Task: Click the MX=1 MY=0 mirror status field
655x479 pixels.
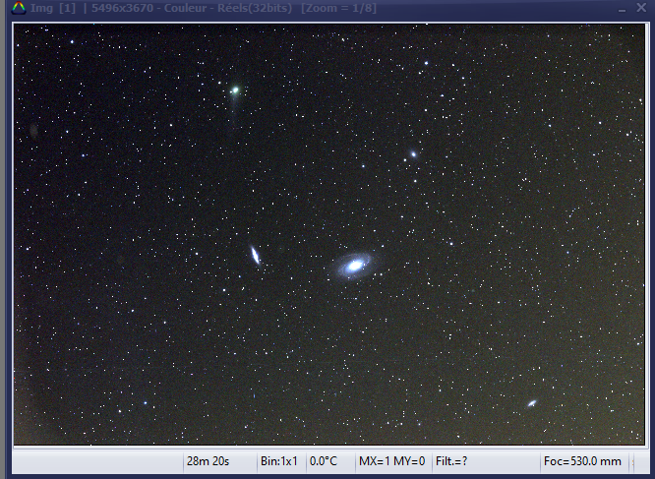Action: click(x=391, y=461)
